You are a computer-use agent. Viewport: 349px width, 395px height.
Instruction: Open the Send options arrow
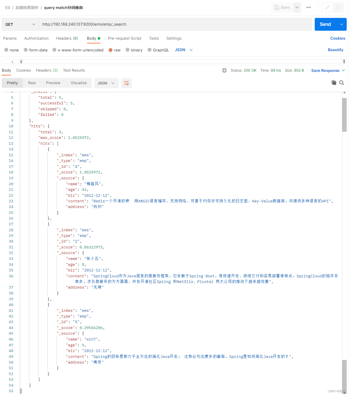point(342,24)
